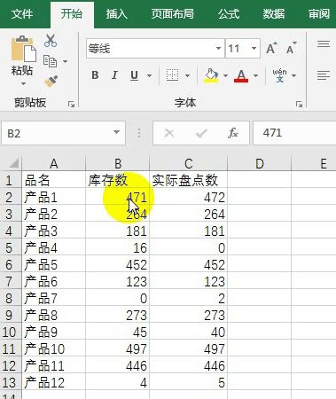
Task: Toggle Bold formatting
Action: (95, 75)
